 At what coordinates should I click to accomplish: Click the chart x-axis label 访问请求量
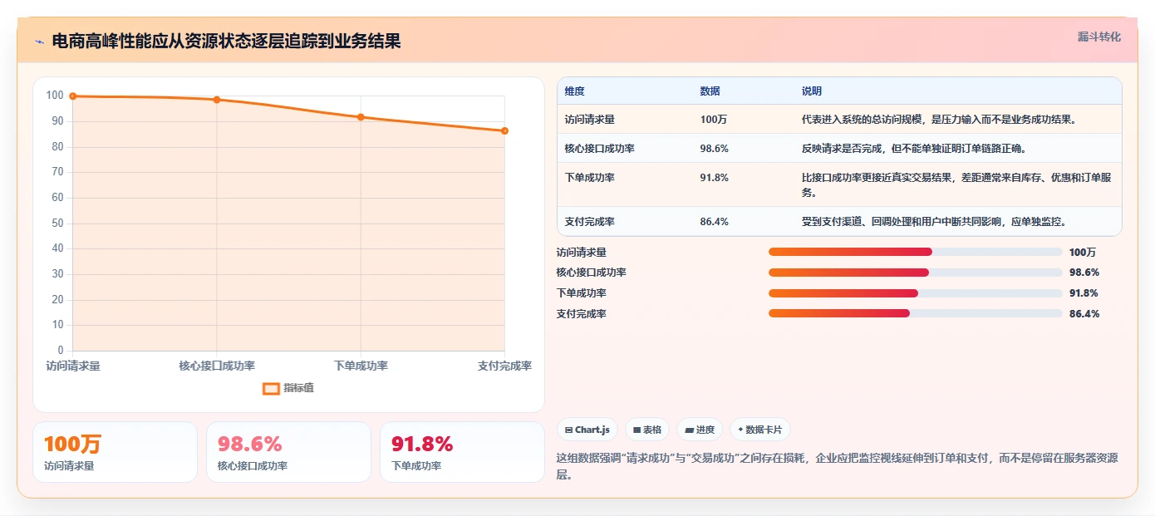pos(73,366)
